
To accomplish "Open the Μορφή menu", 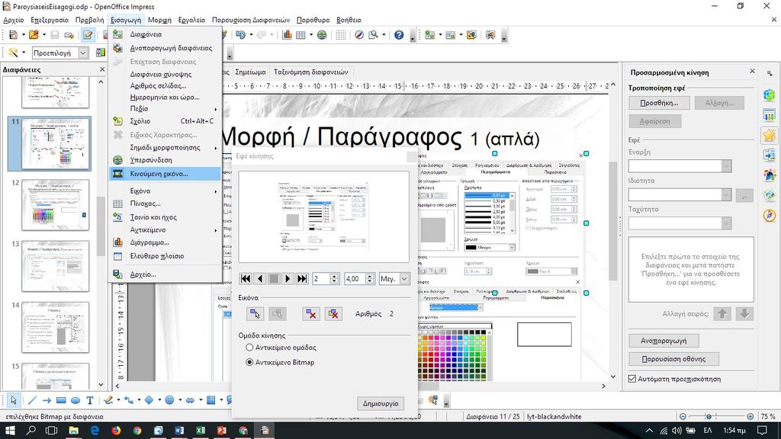I will (159, 20).
